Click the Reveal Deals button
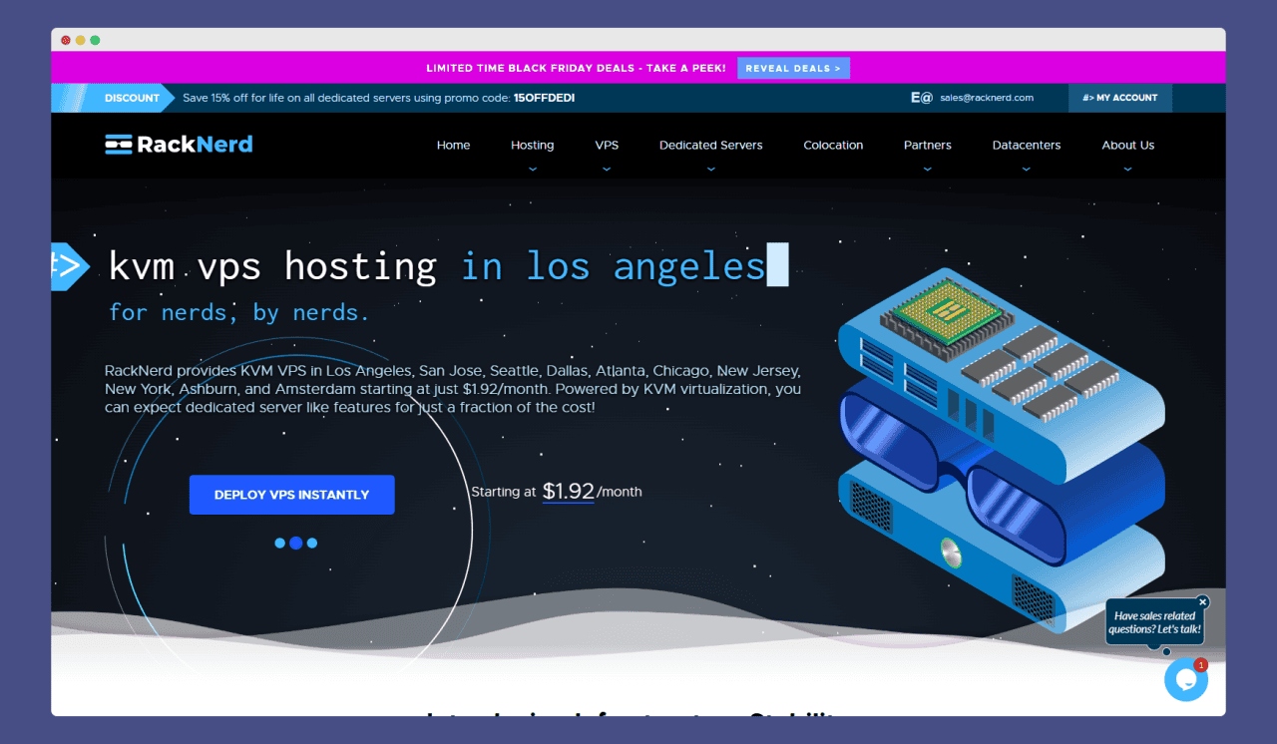This screenshot has width=1277, height=744. tap(793, 68)
